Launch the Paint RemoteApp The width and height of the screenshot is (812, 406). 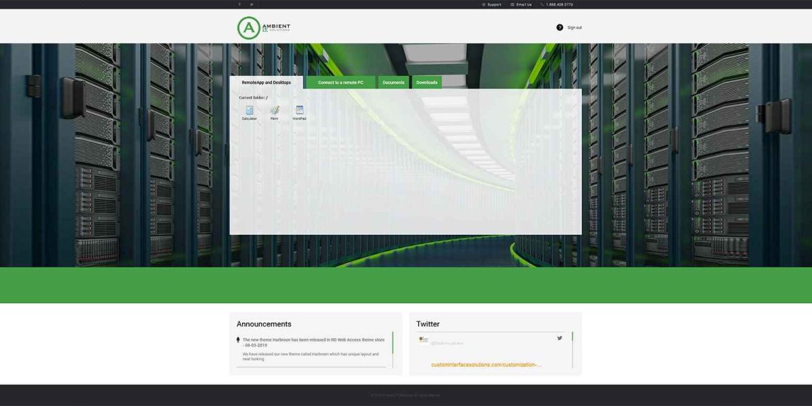[x=273, y=110]
